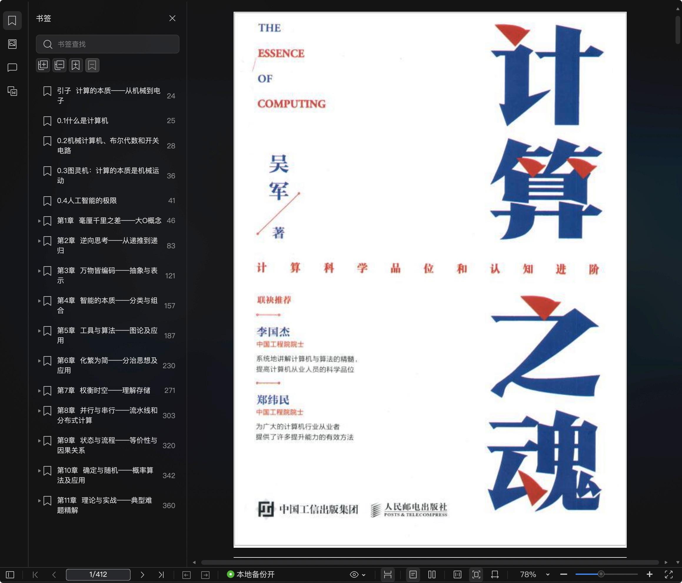Click the book cover page
Image resolution: width=682 pixels, height=583 pixels.
coord(430,280)
